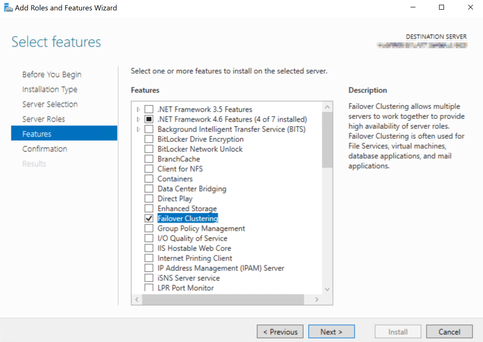The height and width of the screenshot is (342, 483).
Task: Enable Internet Printing Client
Action: click(148, 258)
